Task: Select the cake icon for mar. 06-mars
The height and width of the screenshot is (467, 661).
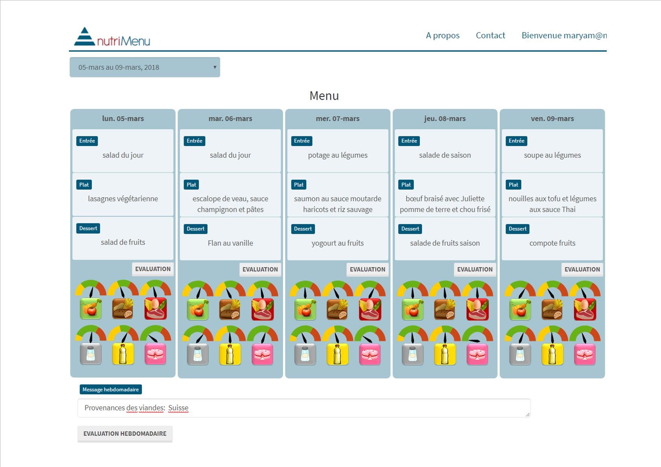Action: click(263, 354)
